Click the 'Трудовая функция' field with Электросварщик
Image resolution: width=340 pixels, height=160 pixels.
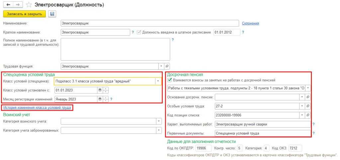pyautogui.click(x=110, y=66)
